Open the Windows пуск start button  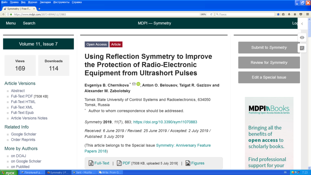(9, 173)
